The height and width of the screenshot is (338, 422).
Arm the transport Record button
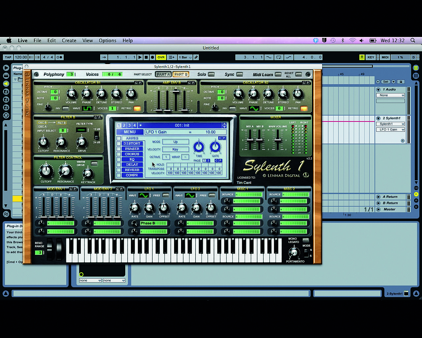click(152, 57)
